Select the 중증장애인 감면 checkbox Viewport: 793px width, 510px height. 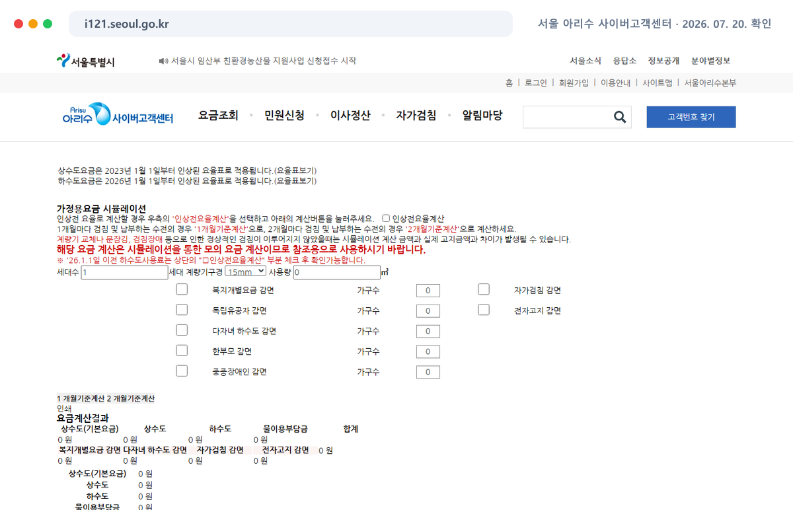pyautogui.click(x=182, y=371)
